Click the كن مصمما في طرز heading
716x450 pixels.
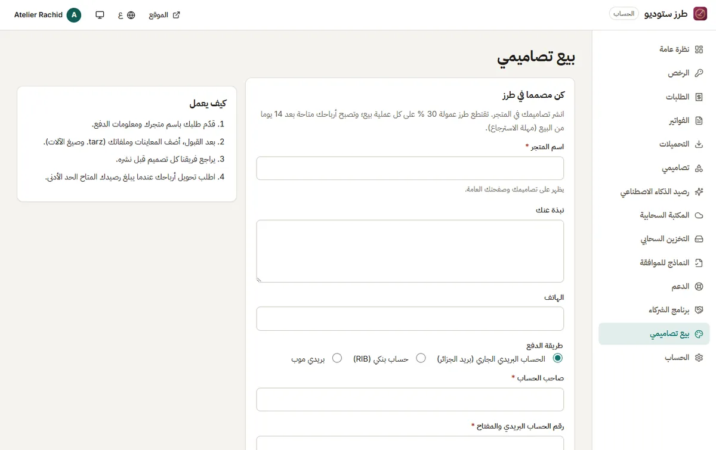[533, 95]
